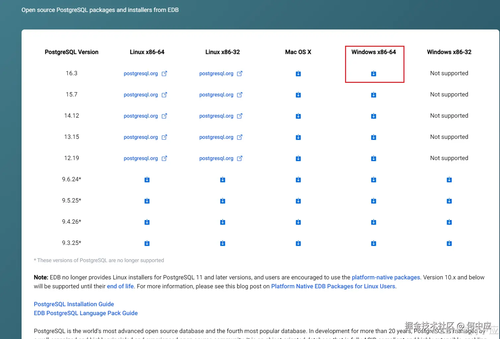Open the end of life link
Image resolution: width=500 pixels, height=339 pixels.
click(x=120, y=286)
